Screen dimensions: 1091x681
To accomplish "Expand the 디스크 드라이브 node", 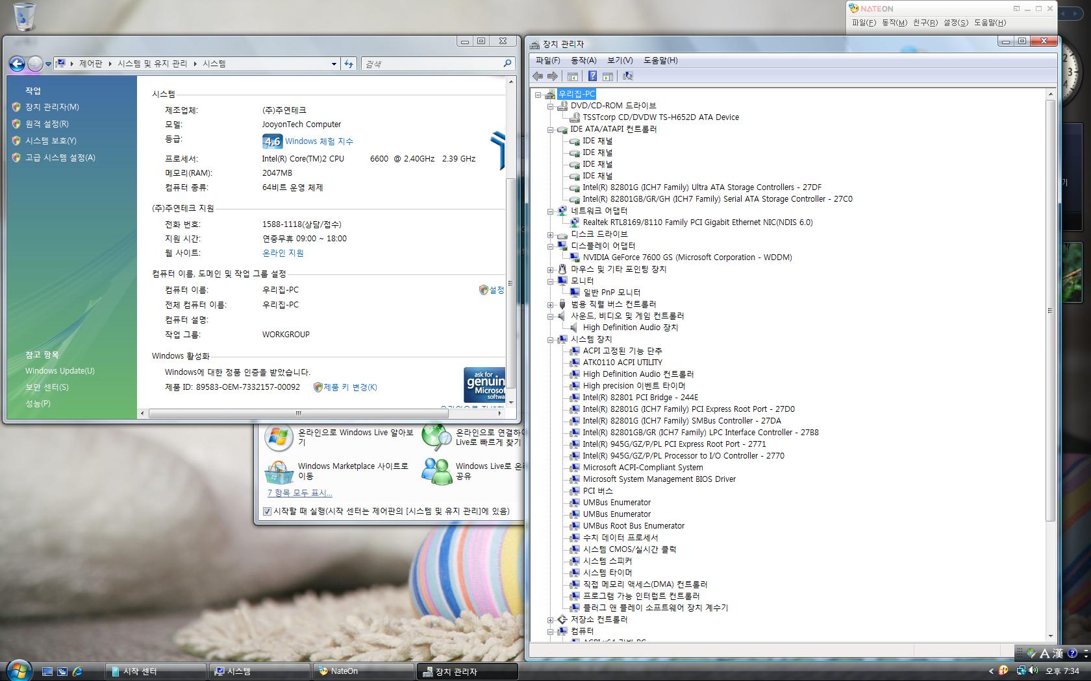I will (550, 235).
